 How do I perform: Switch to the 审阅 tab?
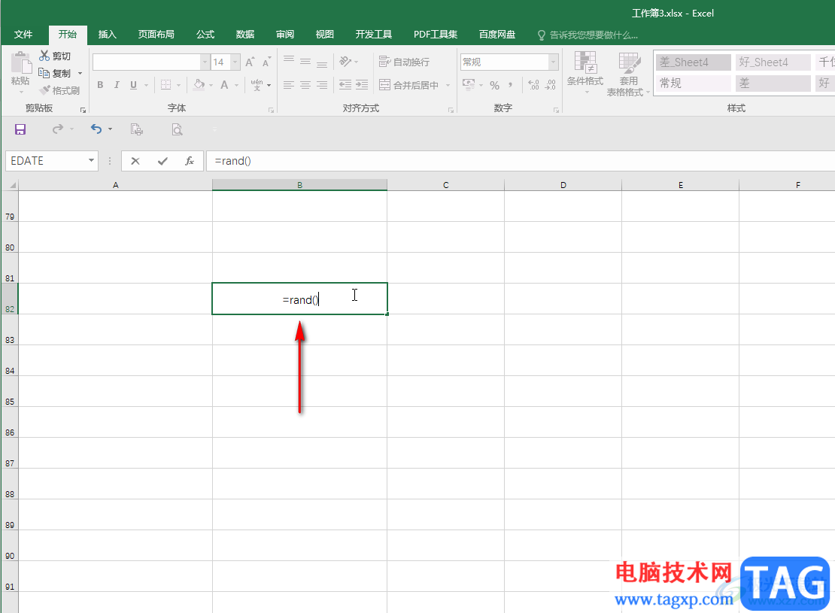point(285,35)
